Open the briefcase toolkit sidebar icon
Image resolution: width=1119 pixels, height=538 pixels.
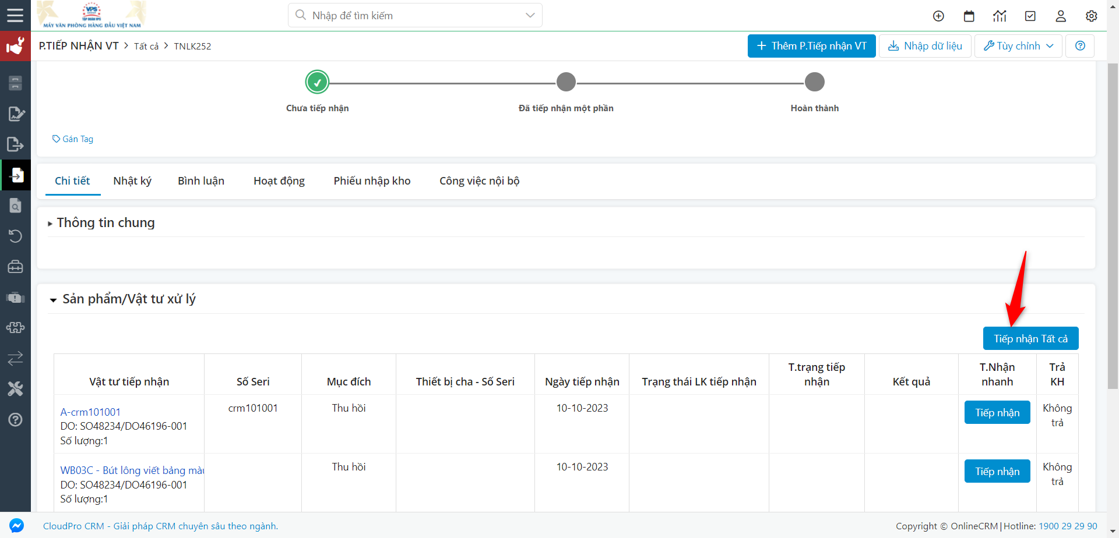click(x=15, y=267)
